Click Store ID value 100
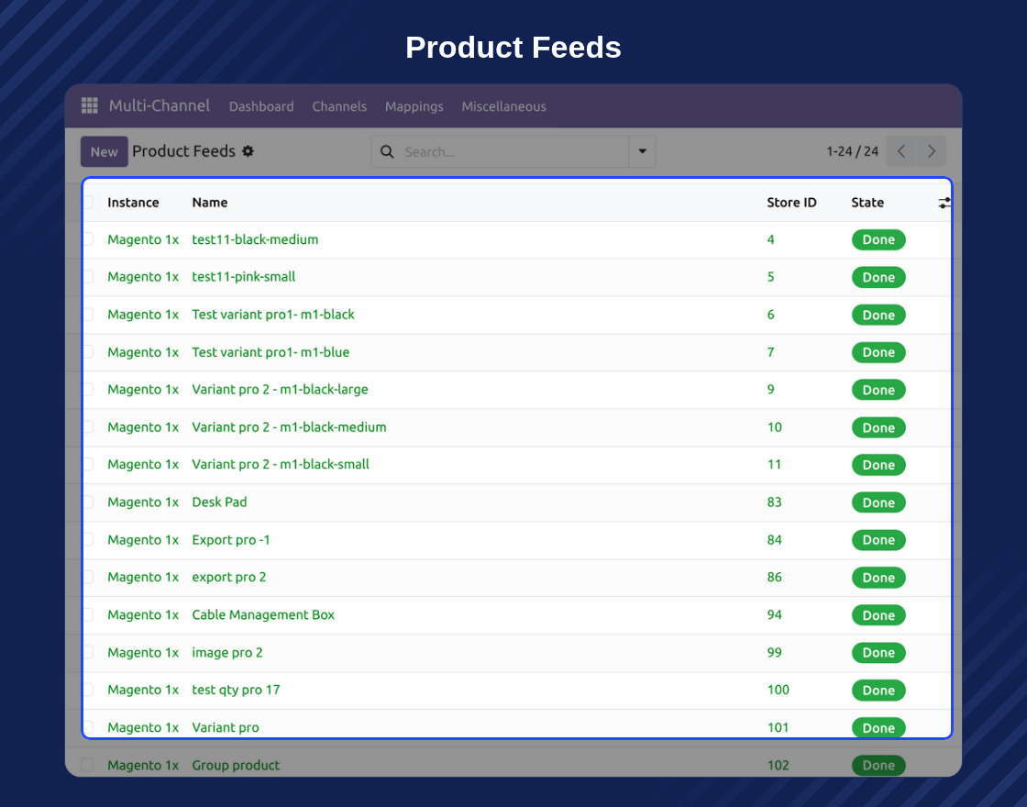The height and width of the screenshot is (807, 1027). pyautogui.click(x=779, y=690)
